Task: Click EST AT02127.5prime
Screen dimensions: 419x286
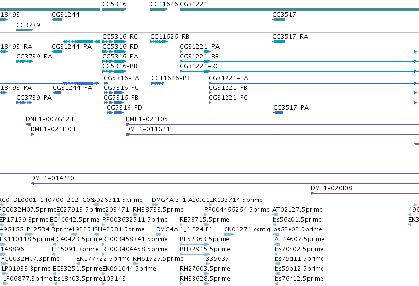Action: (297, 210)
